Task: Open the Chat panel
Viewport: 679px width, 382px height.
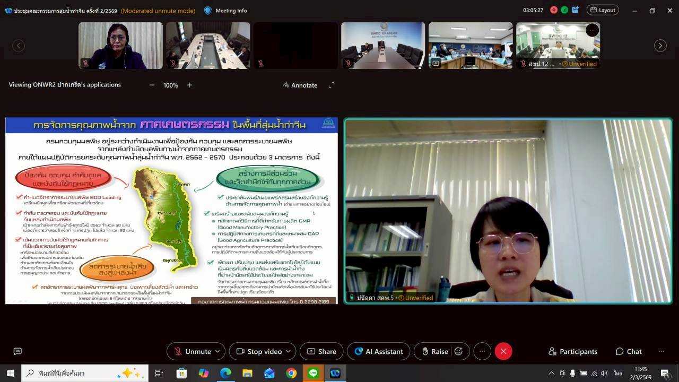Action: coord(629,351)
